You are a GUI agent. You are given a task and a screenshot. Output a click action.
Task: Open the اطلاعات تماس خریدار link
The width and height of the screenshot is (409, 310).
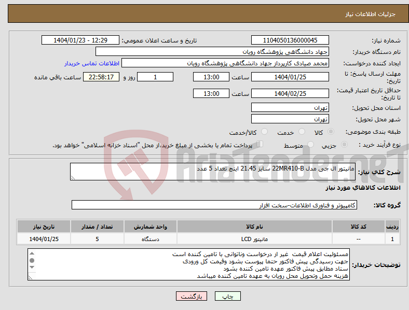point(92,63)
